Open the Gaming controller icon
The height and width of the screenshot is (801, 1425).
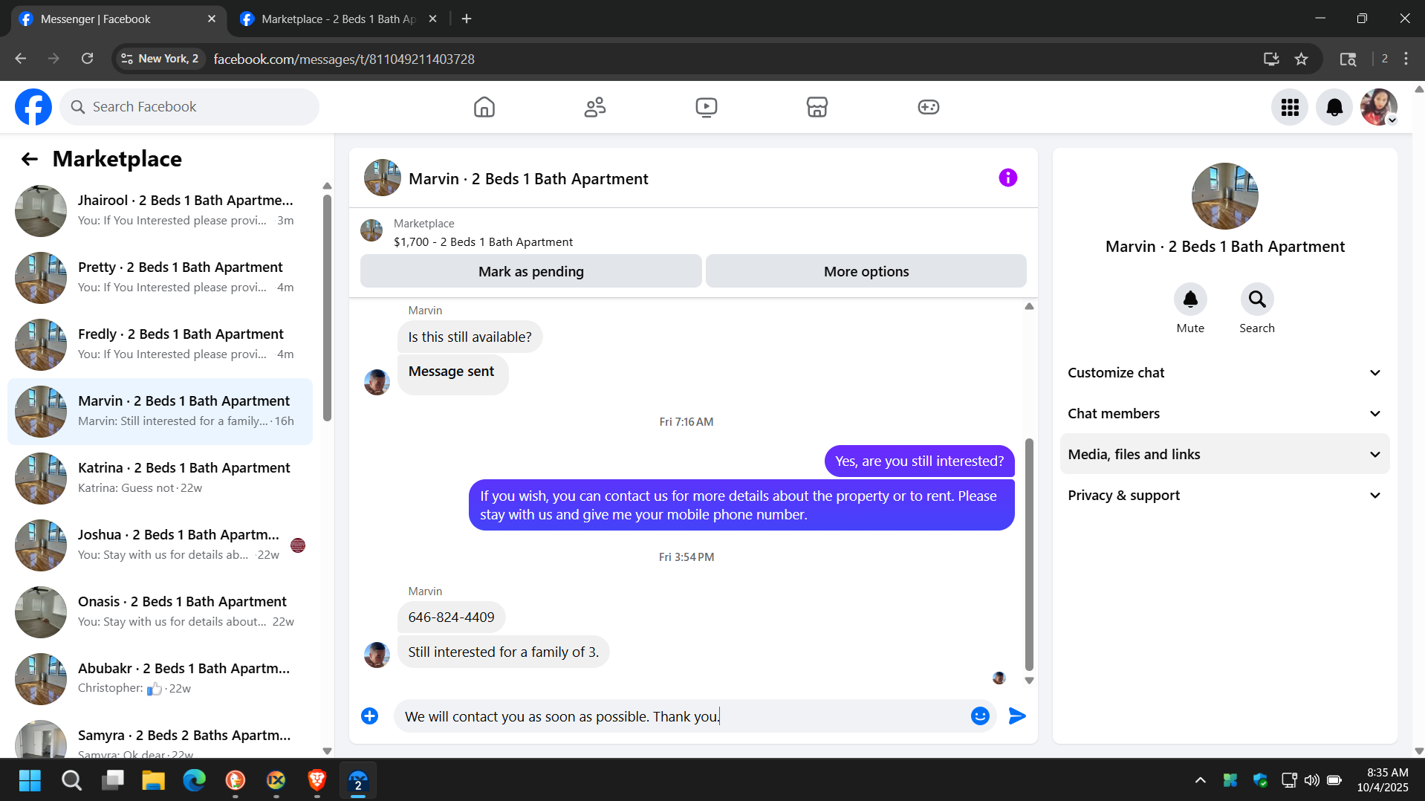[928, 107]
